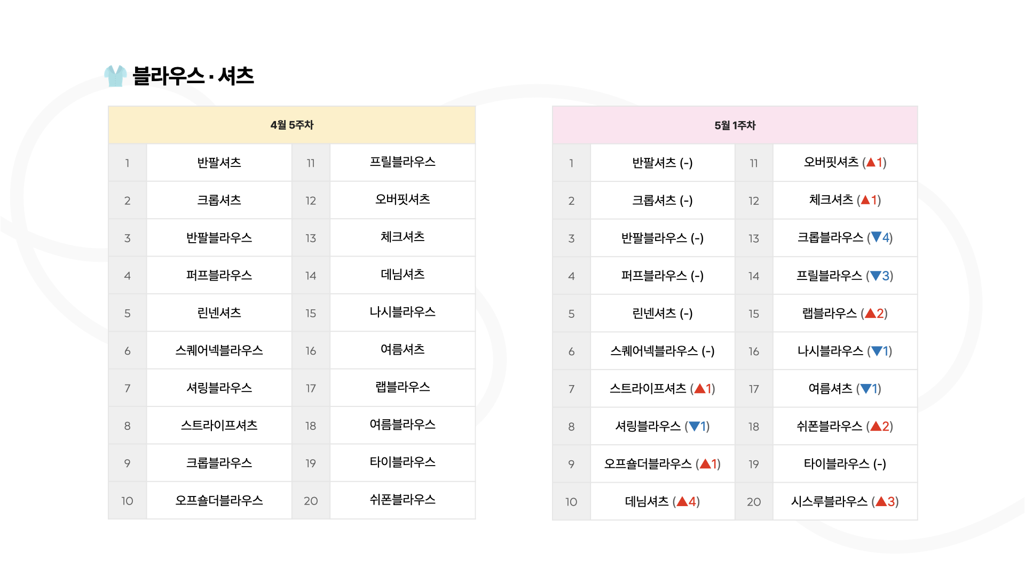Click 스트라이프셔츠 in the May ranking table
Image resolution: width=1025 pixels, height=576 pixels.
pos(648,389)
